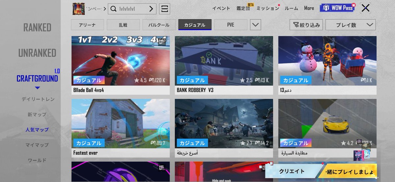395x182 pixels.
Task: Open ミッション missions menu
Action: [x=268, y=8]
